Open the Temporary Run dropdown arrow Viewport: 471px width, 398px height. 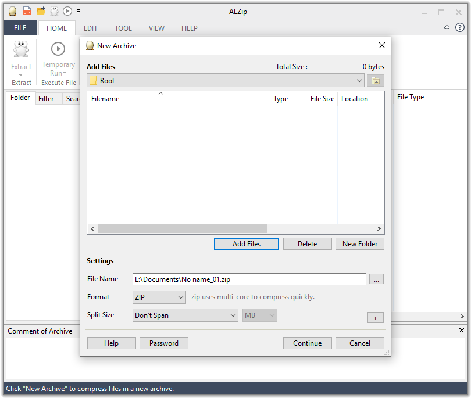[65, 73]
